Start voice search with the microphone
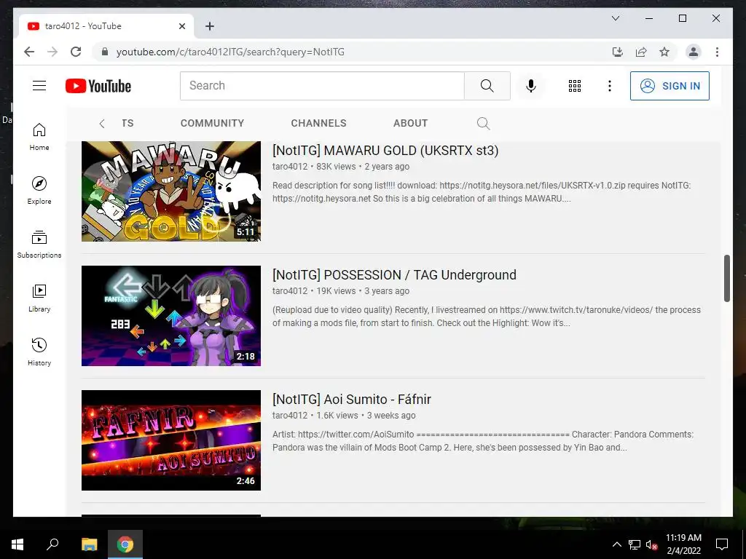 tap(531, 86)
